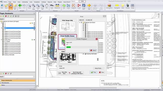Viewport: 163px width, 91px height.
Task: Click the drawing's horizontal scrollbar
Action: tap(93, 88)
